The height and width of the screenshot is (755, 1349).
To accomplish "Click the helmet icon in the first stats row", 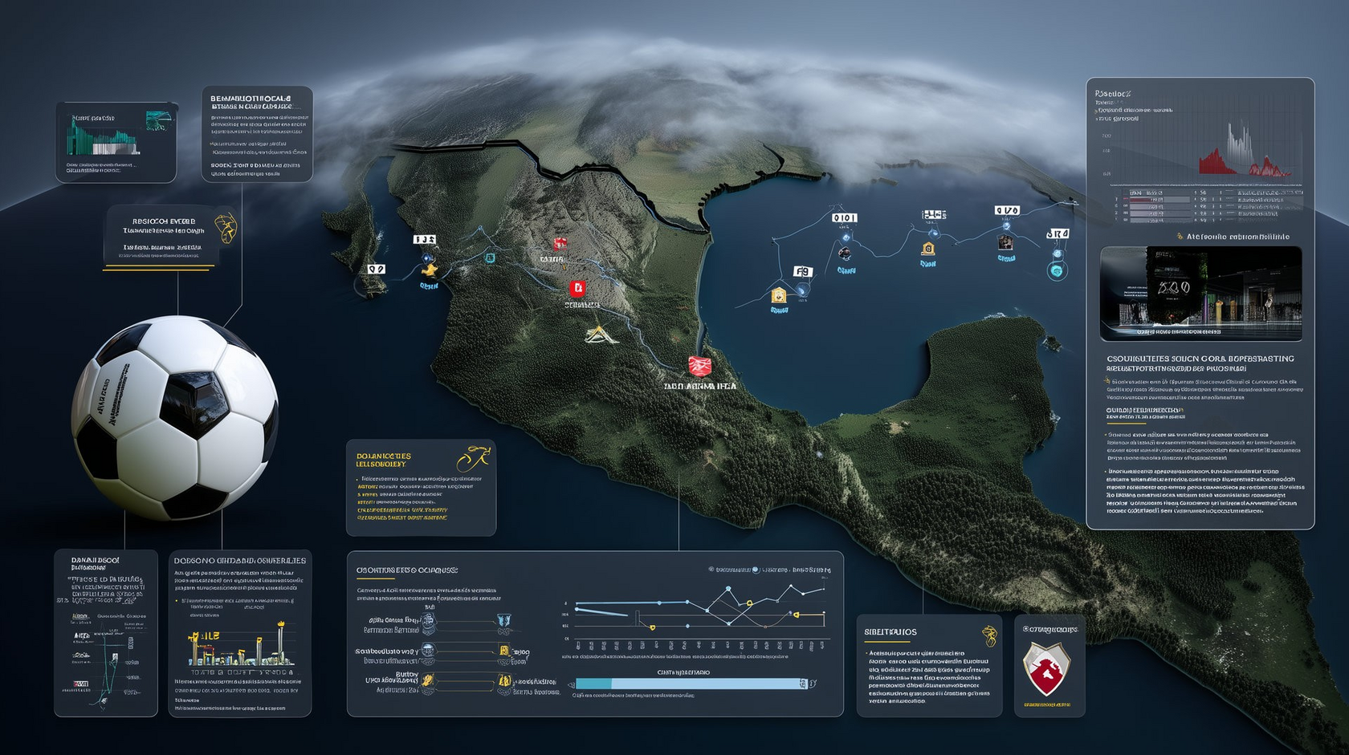I will point(429,623).
